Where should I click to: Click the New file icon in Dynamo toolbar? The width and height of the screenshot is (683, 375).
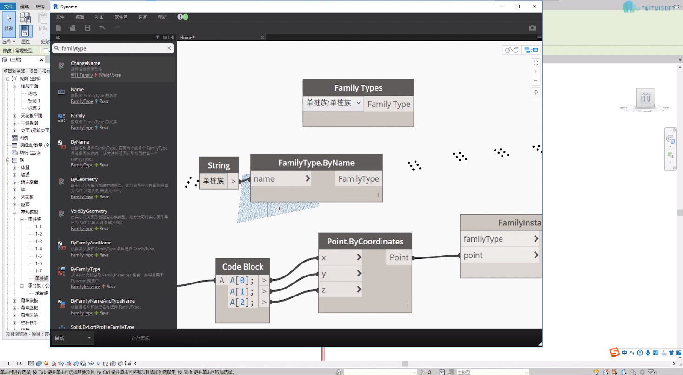coord(59,28)
